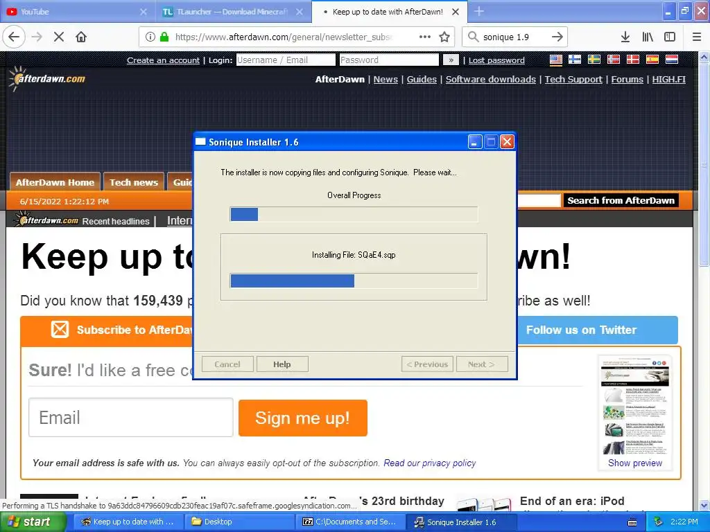Click the Lost password link

[496, 60]
